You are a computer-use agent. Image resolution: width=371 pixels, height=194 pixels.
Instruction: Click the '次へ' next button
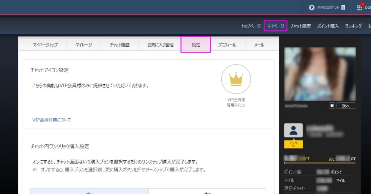click(x=346, y=106)
